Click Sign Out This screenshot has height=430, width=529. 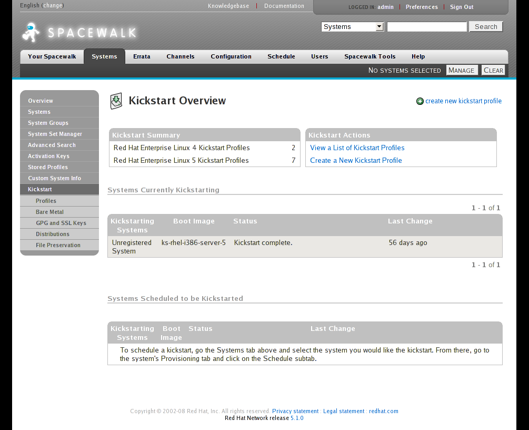click(x=462, y=7)
